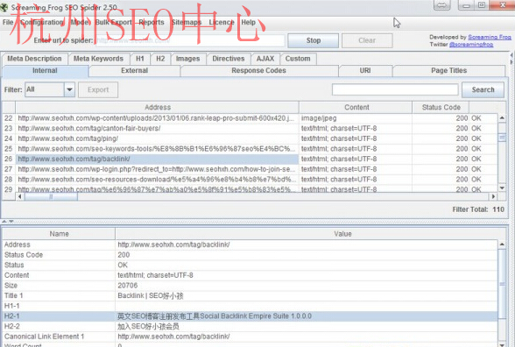Click into the search text field

tap(395, 89)
